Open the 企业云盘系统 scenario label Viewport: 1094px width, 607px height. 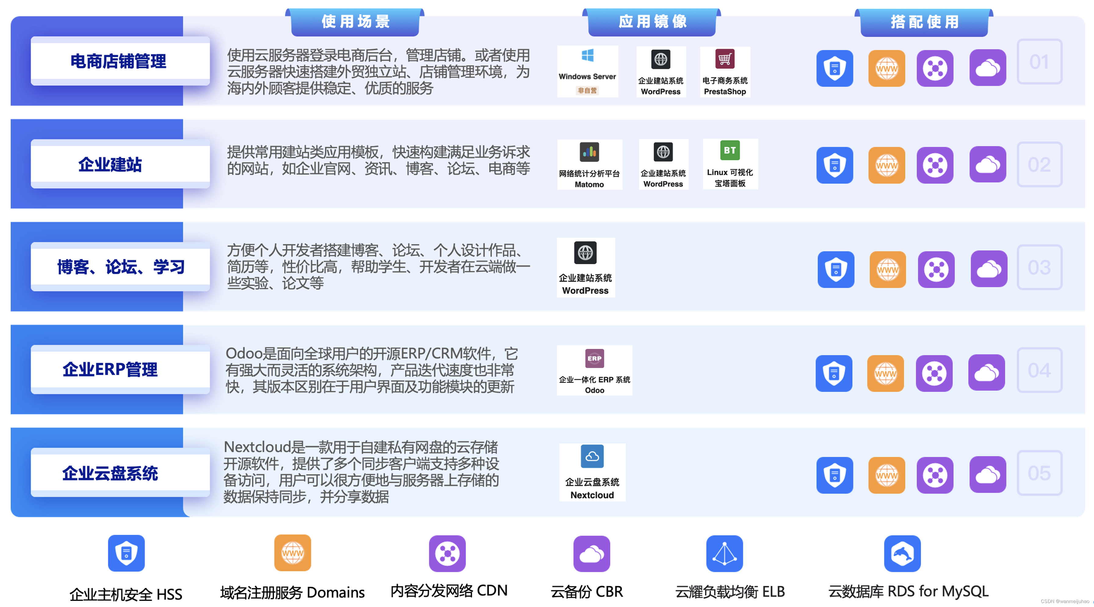(x=120, y=473)
